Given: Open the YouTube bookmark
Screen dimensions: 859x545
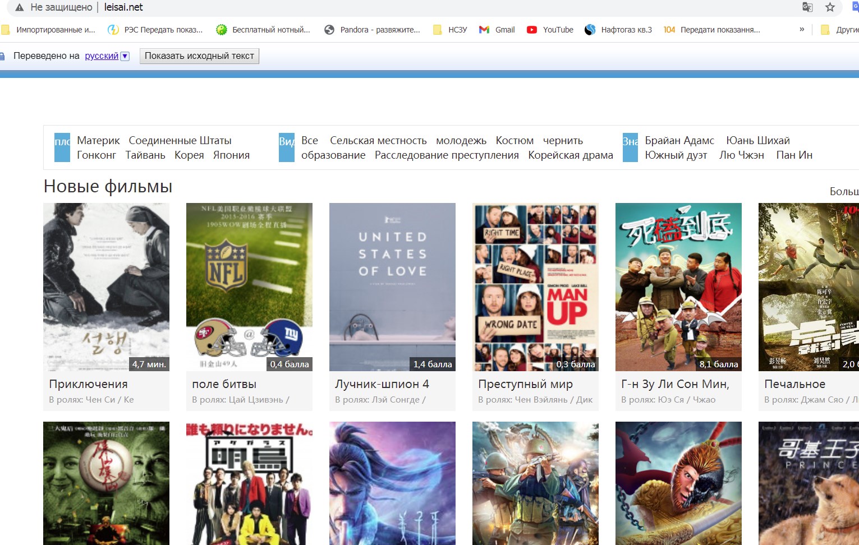Looking at the screenshot, I should point(550,30).
